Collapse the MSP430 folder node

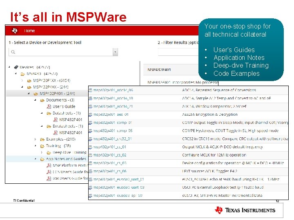(x=16, y=73)
